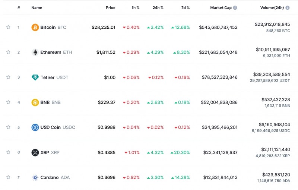Sort by the # rank column header
This screenshot has width=298, height=190.
coord(19,7)
